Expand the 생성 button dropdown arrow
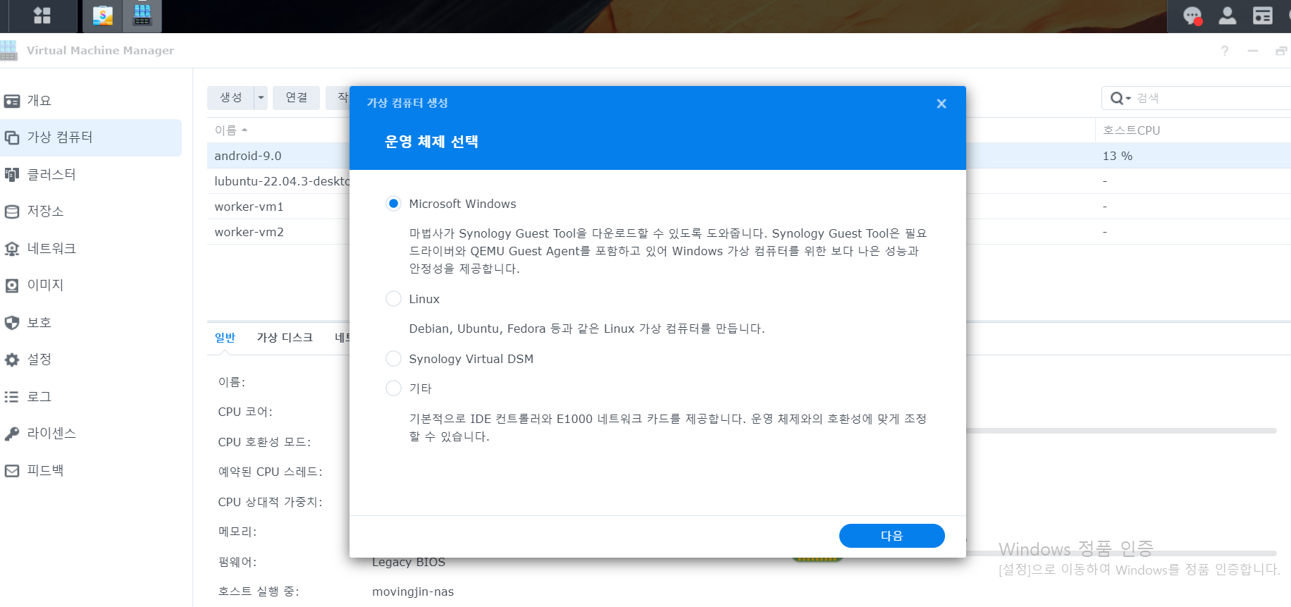This screenshot has width=1291, height=607. [x=261, y=97]
